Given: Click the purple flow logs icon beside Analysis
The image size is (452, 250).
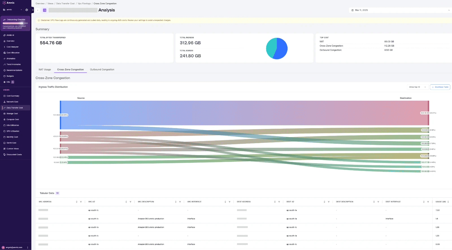Looking at the screenshot, I should click(45, 10).
